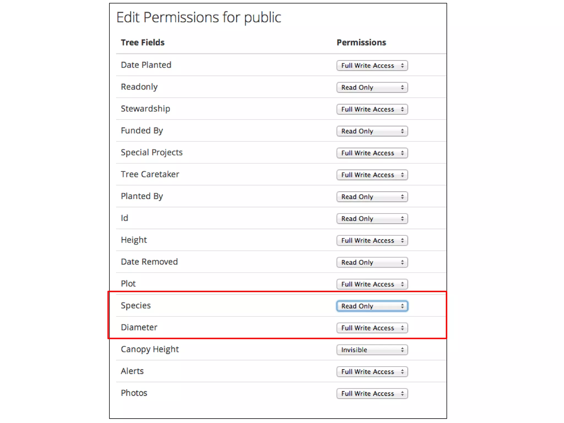Change Canopy Height from Invisible
The image size is (564, 423).
click(x=372, y=350)
